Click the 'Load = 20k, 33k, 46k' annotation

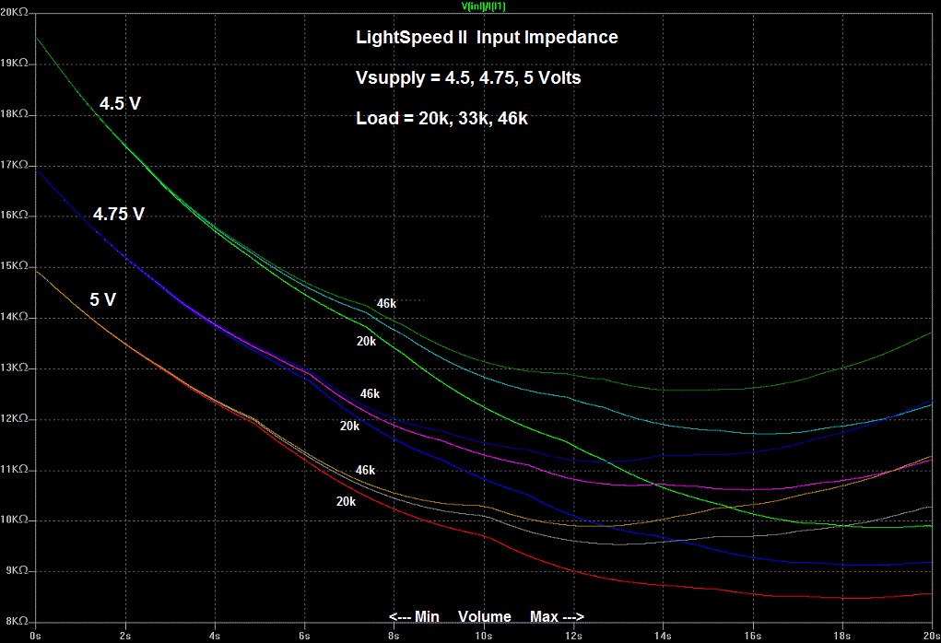point(441,118)
